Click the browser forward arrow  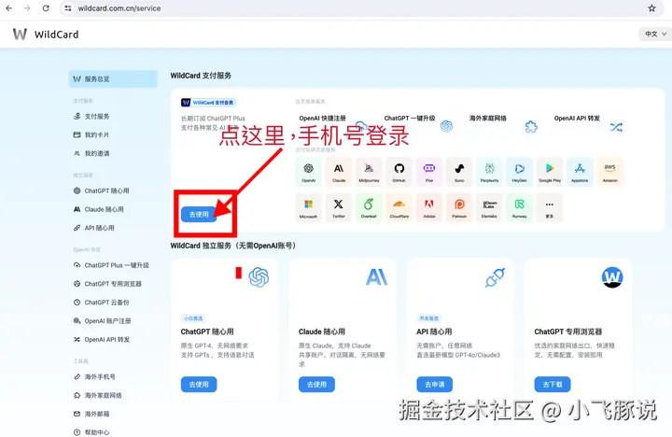[27, 8]
